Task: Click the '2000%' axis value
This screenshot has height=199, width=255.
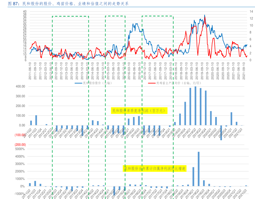Action: click(20, 171)
